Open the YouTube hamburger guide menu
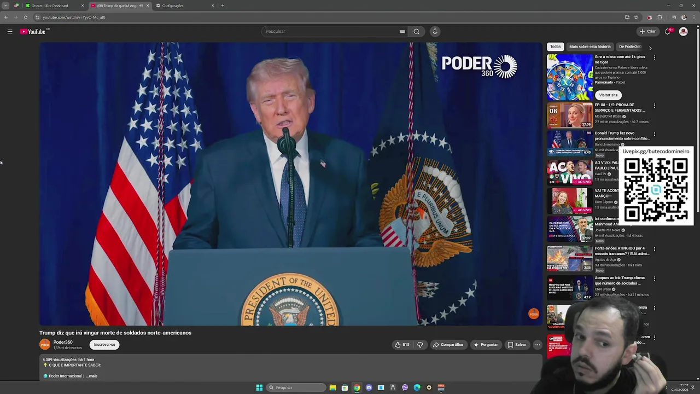Screen dimensions: 700x394 10,31
